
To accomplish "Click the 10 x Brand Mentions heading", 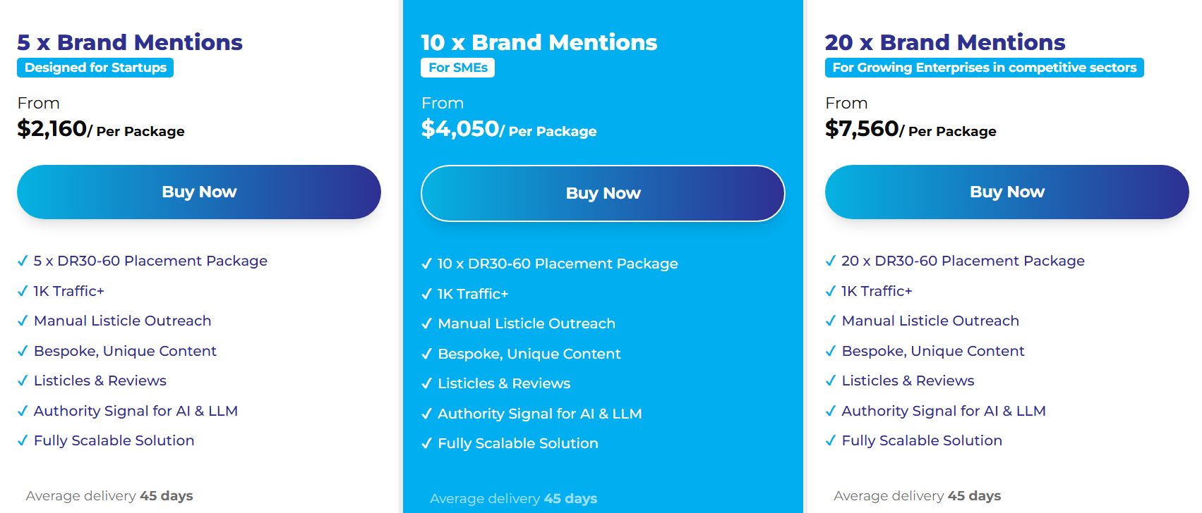I will (x=538, y=42).
